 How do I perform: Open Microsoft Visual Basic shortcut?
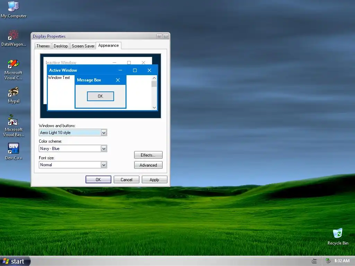tap(14, 126)
